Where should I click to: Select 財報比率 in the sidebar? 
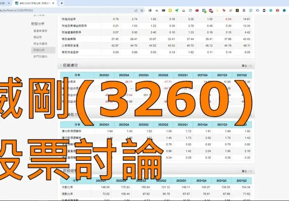(43, 50)
